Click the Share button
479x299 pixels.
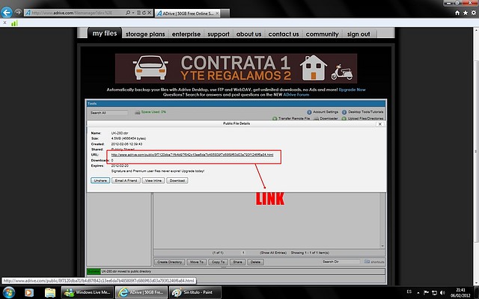coord(238,262)
